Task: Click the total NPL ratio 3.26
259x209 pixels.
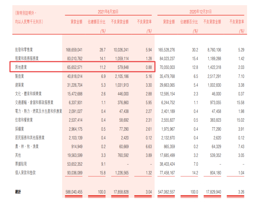Action: pyautogui.click(x=241, y=192)
